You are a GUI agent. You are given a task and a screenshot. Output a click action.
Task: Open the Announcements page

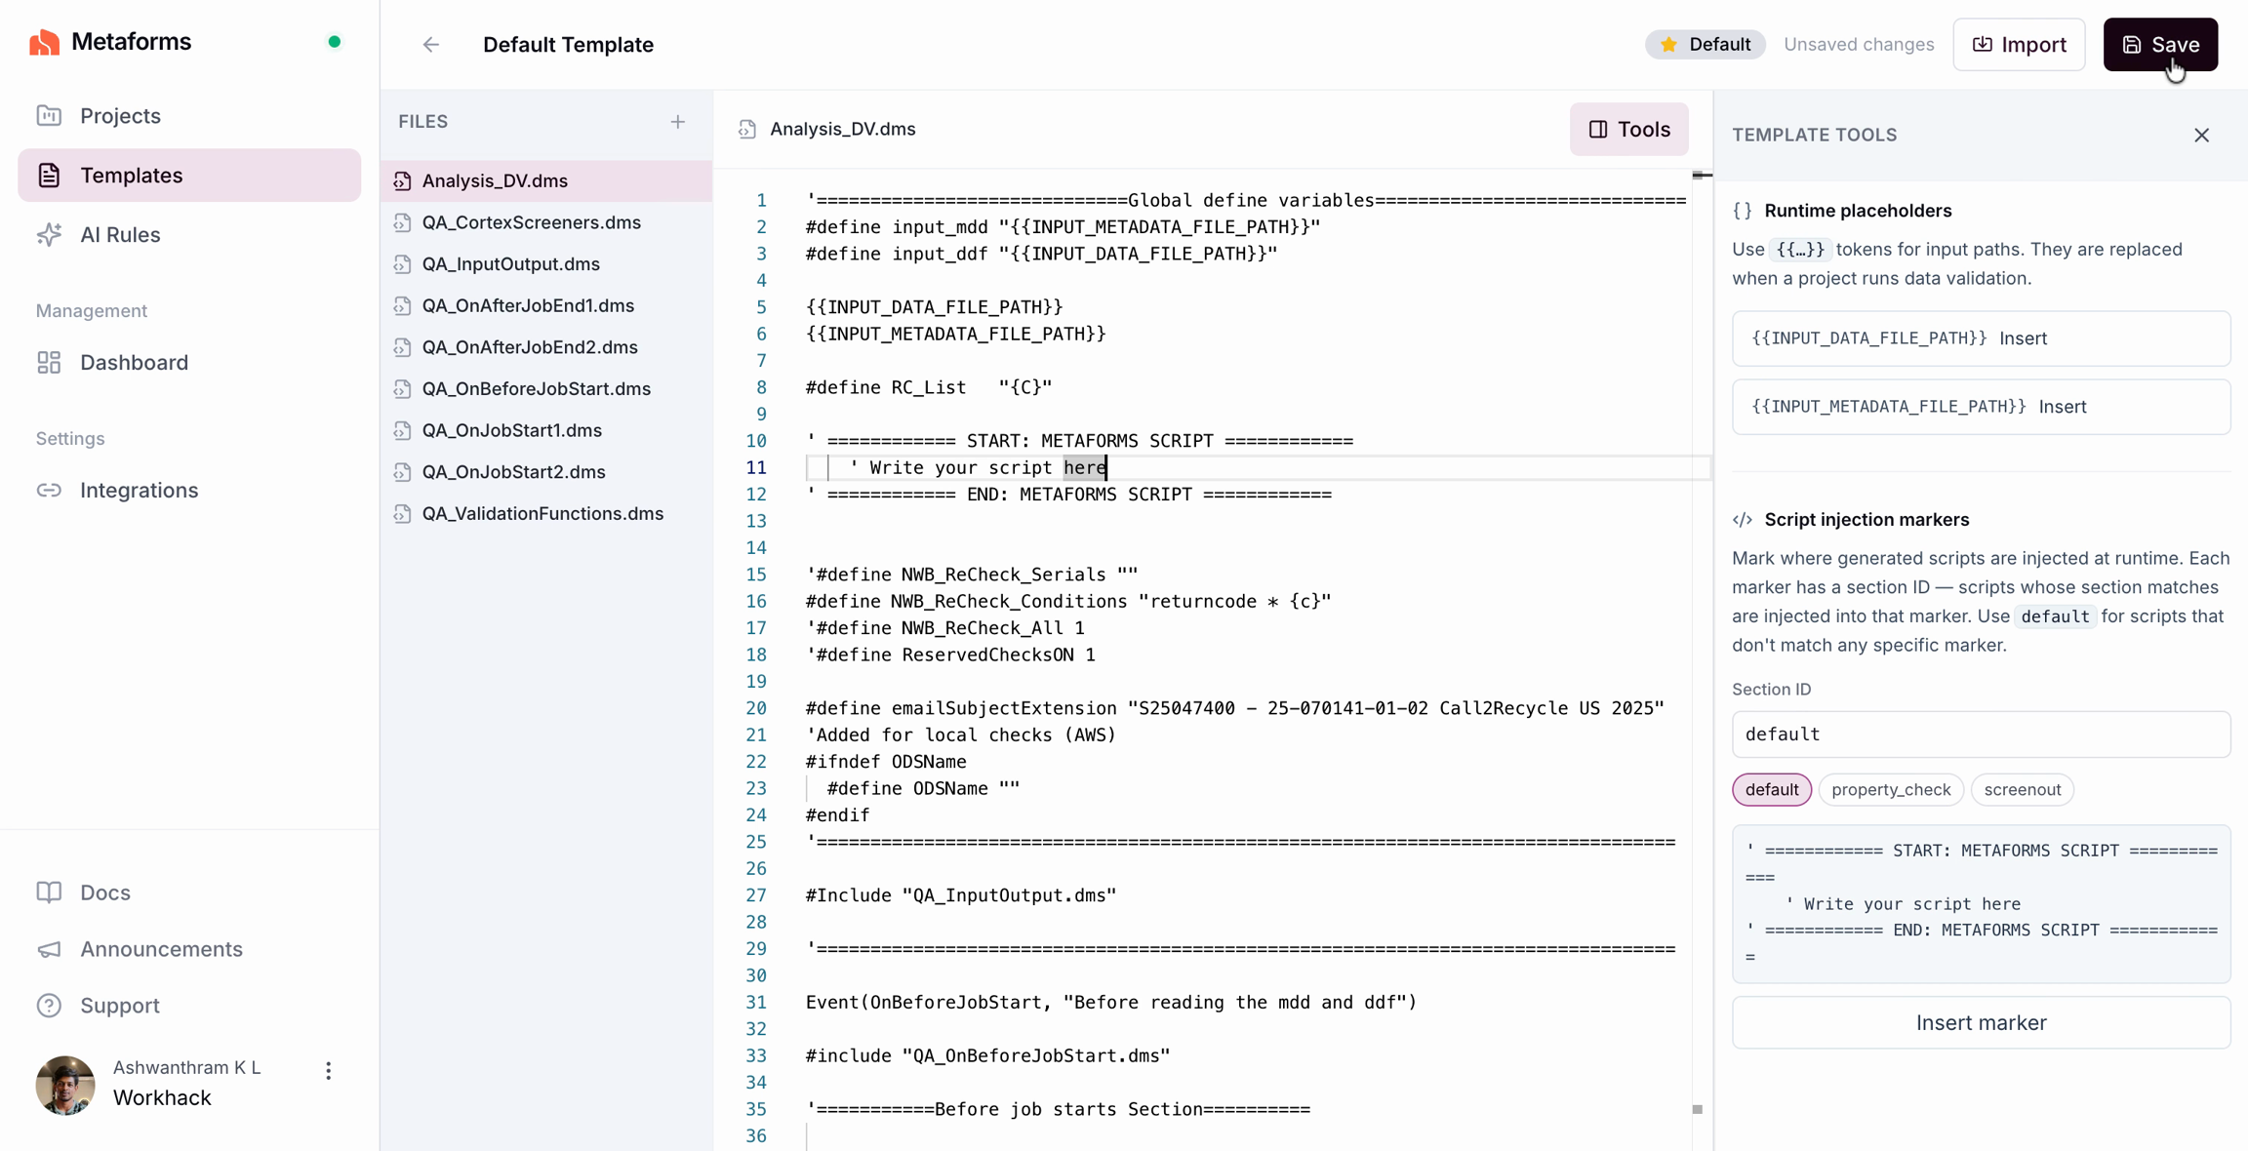point(161,949)
